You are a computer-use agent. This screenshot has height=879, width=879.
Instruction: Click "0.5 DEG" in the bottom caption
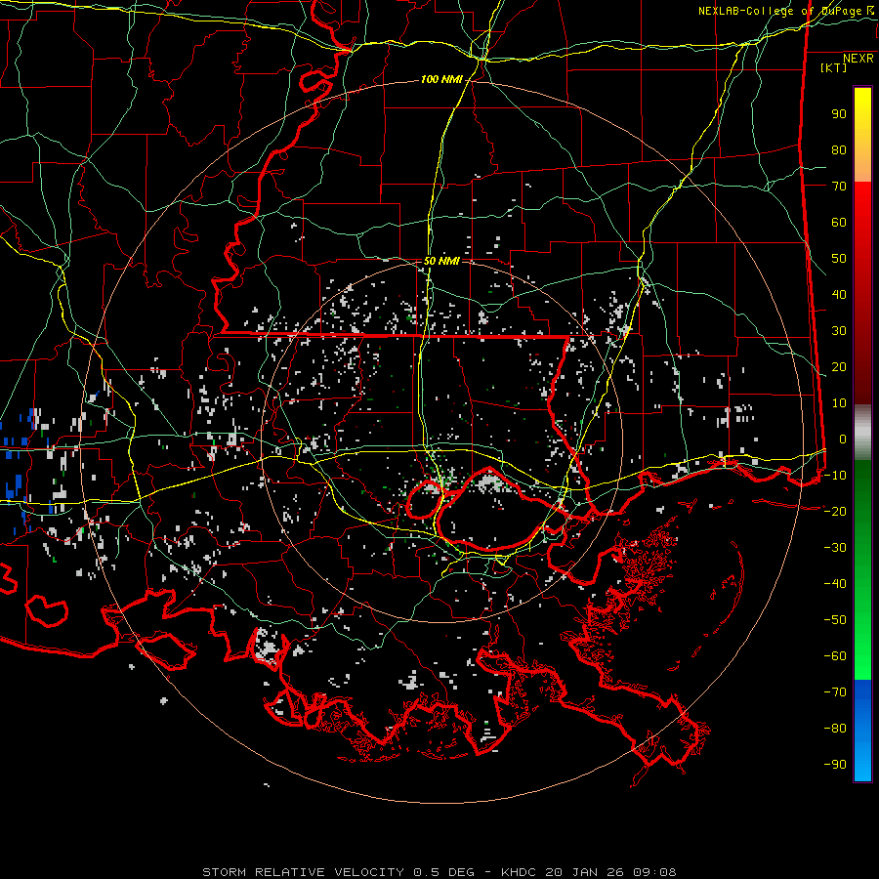click(x=443, y=872)
